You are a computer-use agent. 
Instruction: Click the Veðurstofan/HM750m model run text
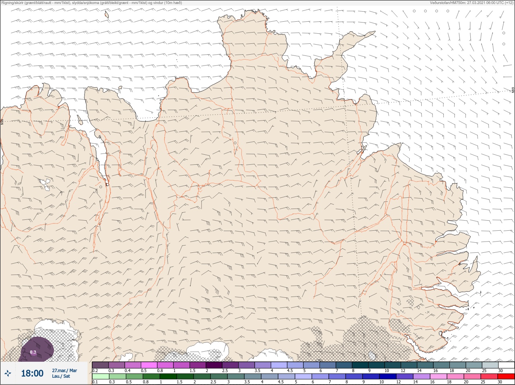pos(472,2)
